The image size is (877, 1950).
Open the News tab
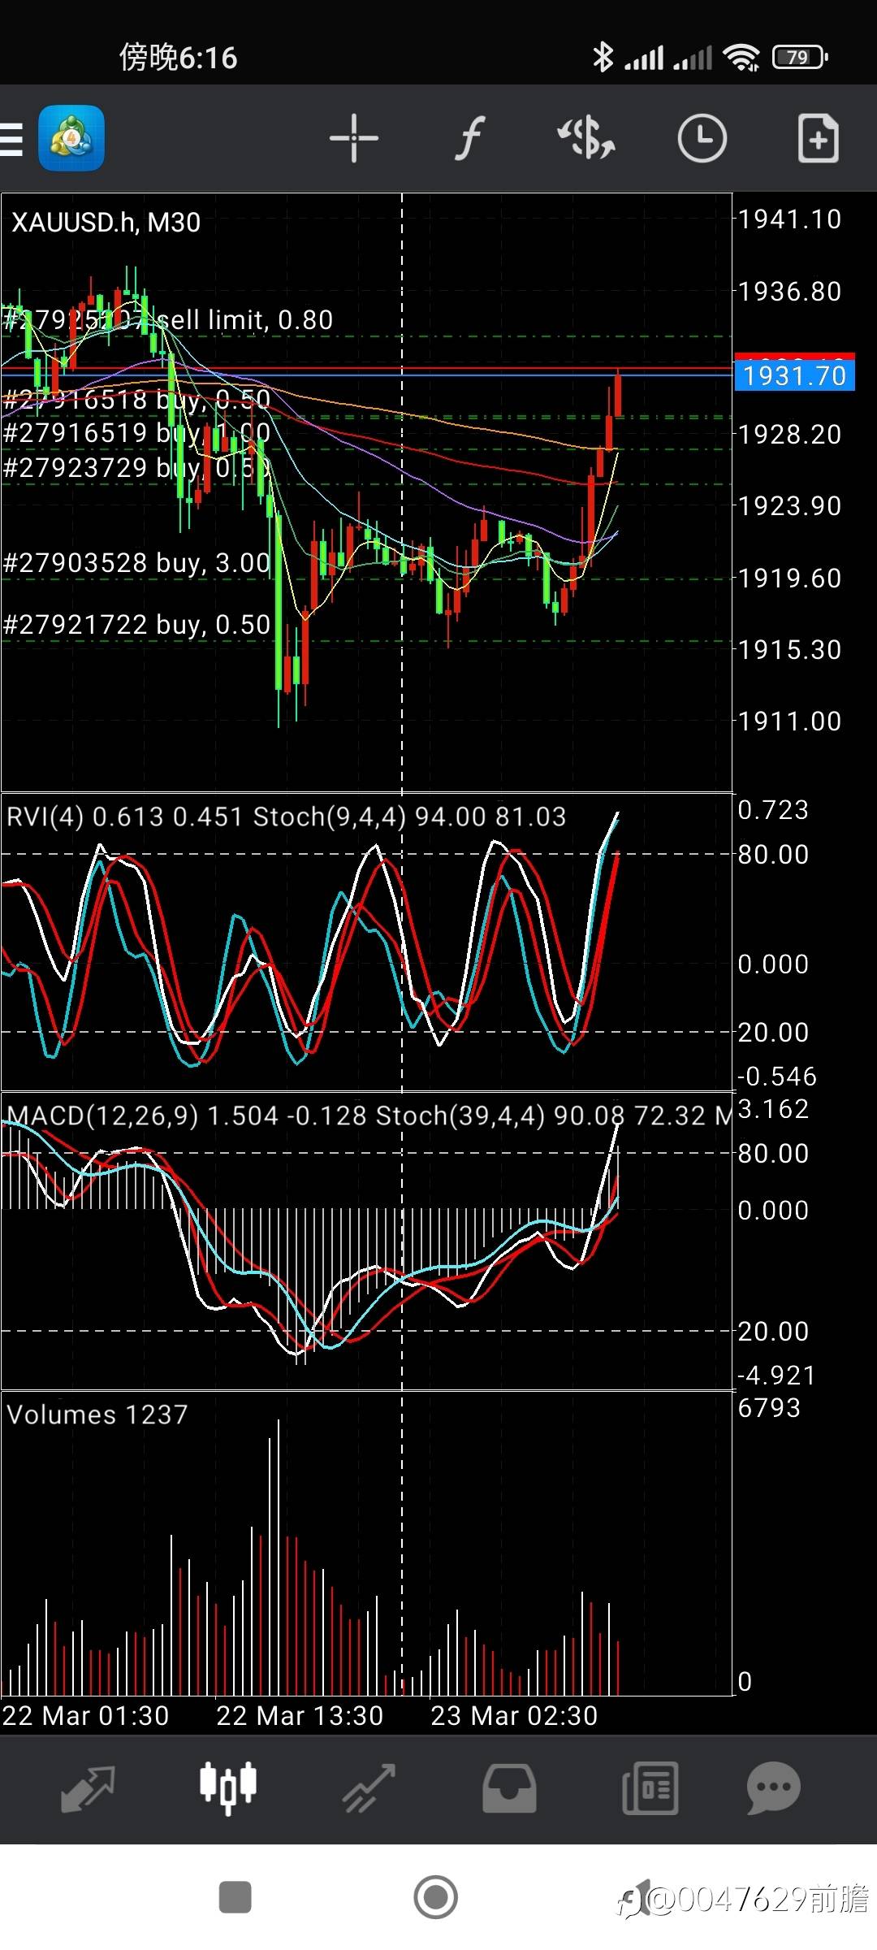[x=650, y=1788]
